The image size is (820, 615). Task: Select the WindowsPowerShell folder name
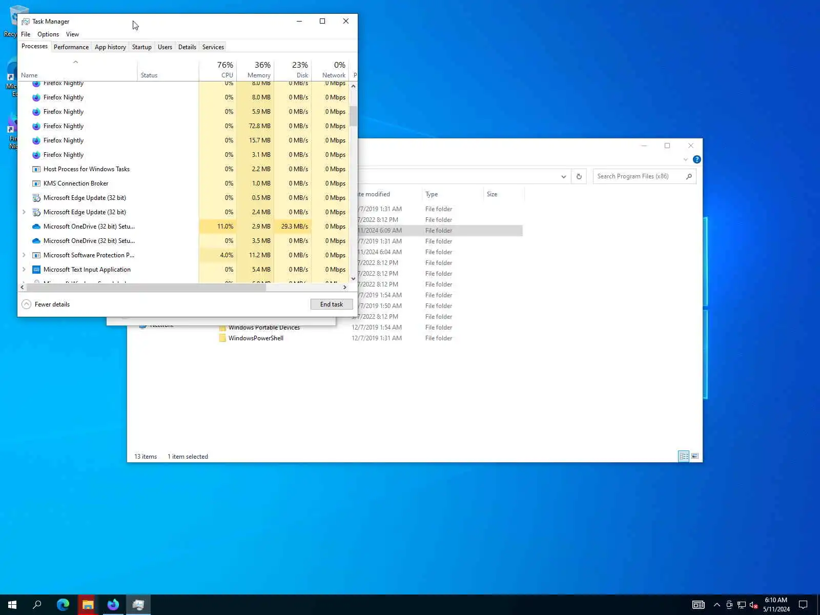(256, 338)
